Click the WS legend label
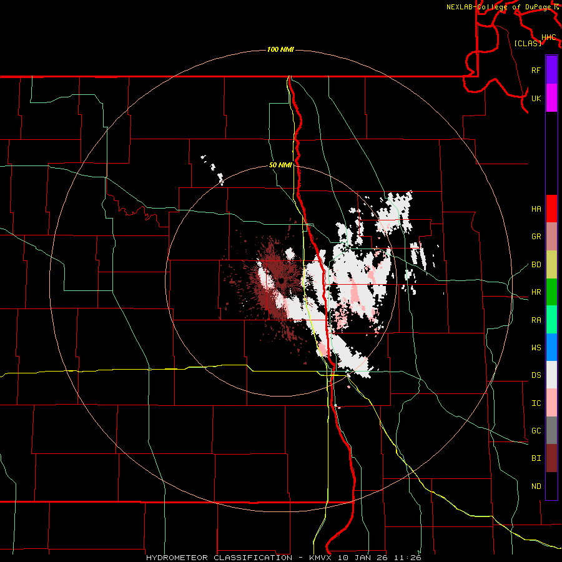The image size is (562, 562). coord(536,348)
